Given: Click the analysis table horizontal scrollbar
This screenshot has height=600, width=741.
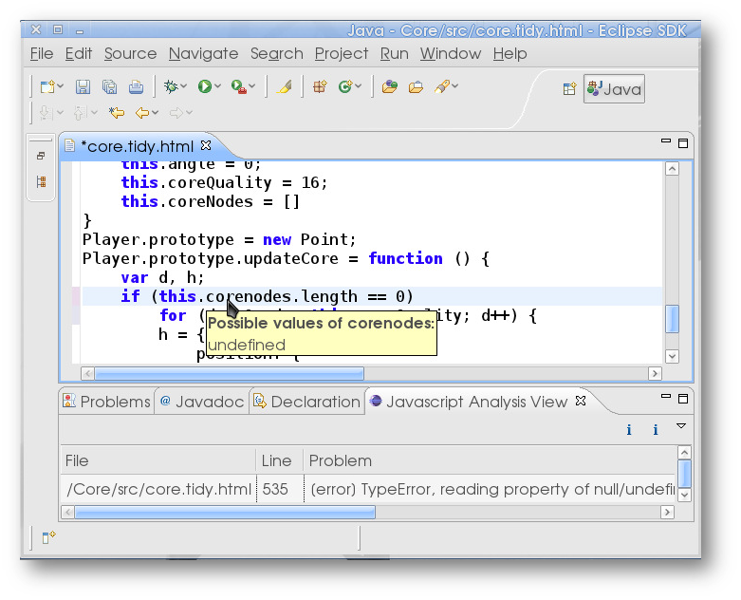Looking at the screenshot, I should pyautogui.click(x=225, y=513).
